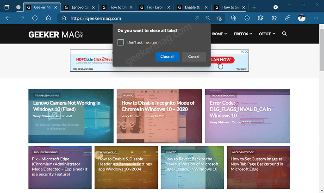324x193 pixels.
Task: Click MICROSOFT EDGE category tag
Action: click(243, 152)
